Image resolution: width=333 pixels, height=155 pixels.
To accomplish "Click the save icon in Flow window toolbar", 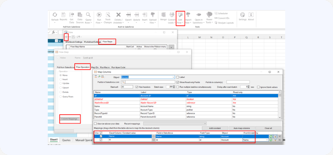I will (x=73, y=37).
